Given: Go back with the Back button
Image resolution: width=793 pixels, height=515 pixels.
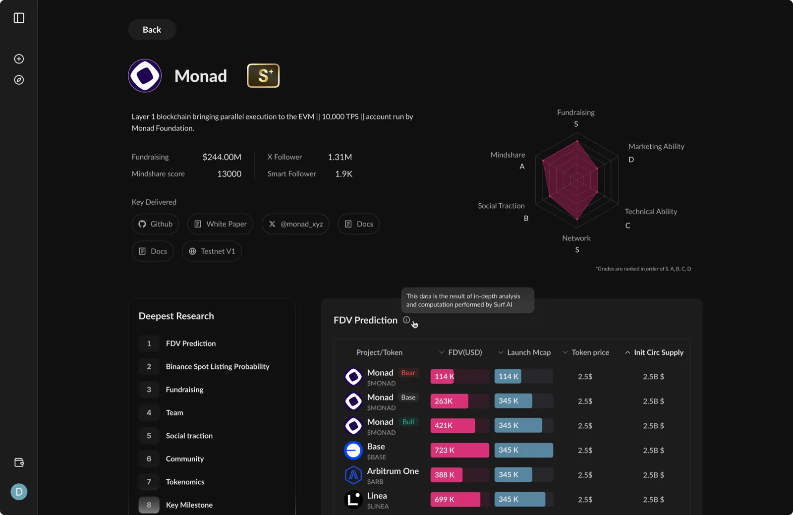Looking at the screenshot, I should 152,30.
